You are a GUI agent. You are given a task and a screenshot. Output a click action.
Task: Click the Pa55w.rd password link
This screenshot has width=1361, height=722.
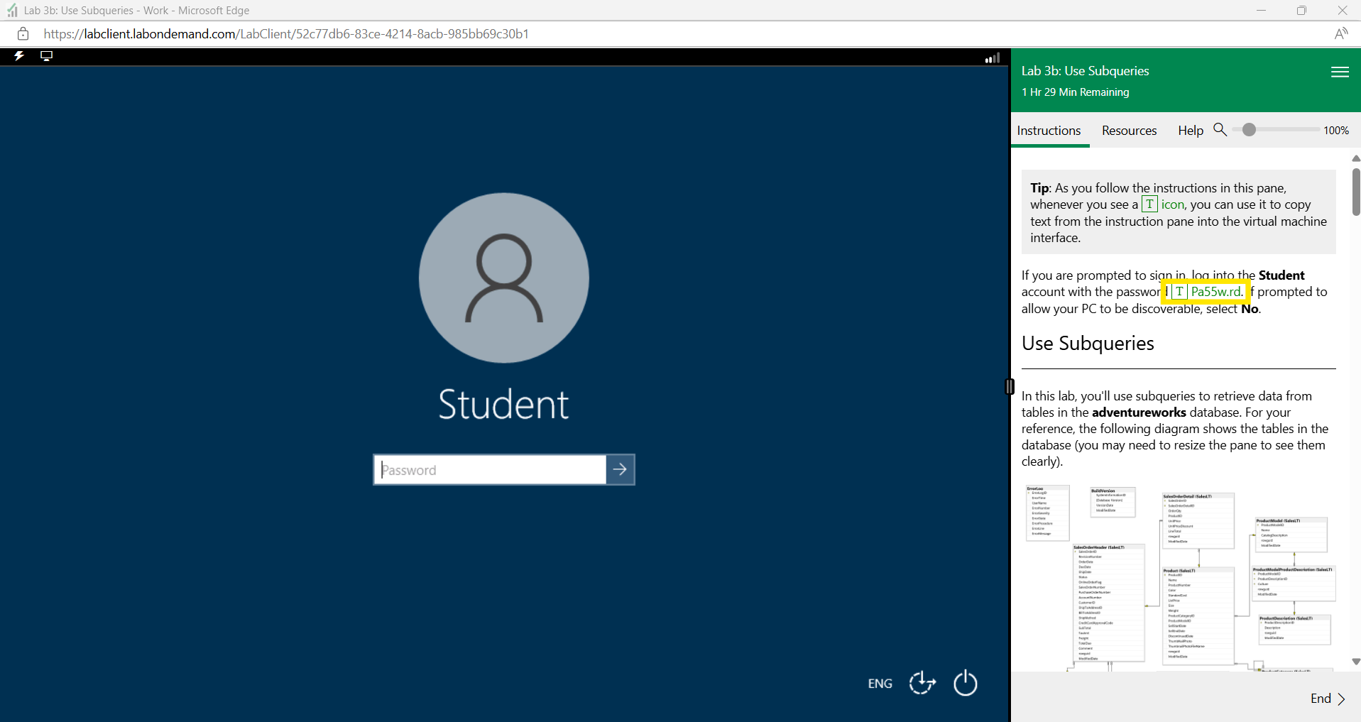click(x=1216, y=292)
